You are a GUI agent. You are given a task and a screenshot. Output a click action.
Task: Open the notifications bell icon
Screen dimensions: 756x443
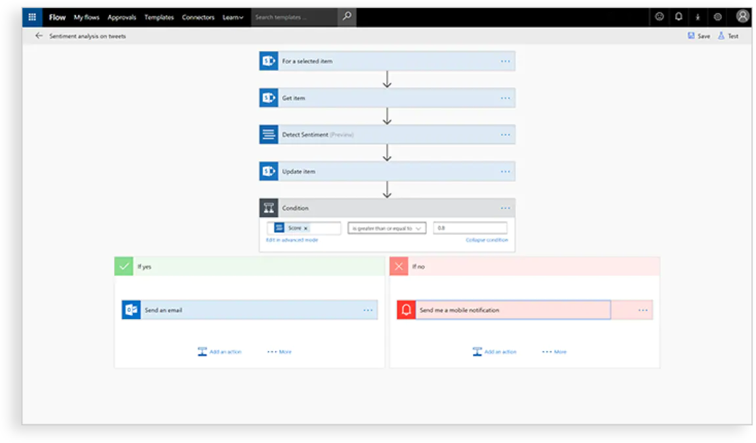[x=678, y=17]
